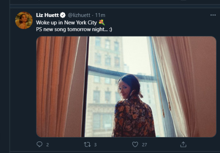The height and width of the screenshot is (153, 220).
Task: Like the tweet with the heart icon
Action: 135,144
